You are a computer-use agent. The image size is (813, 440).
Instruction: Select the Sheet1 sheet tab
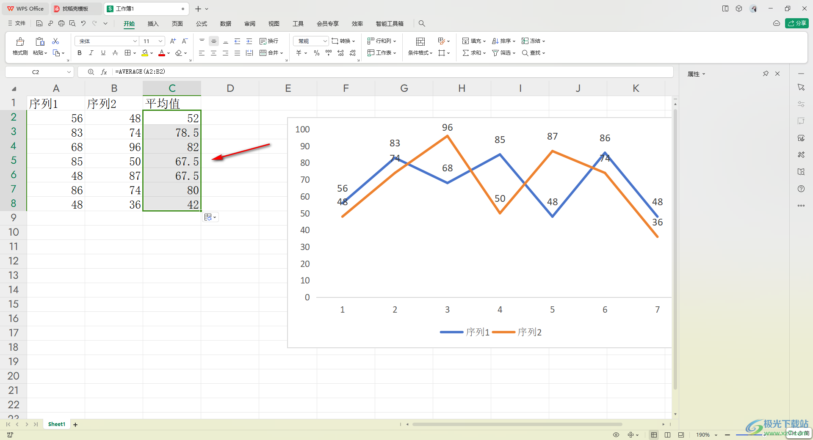[57, 424]
